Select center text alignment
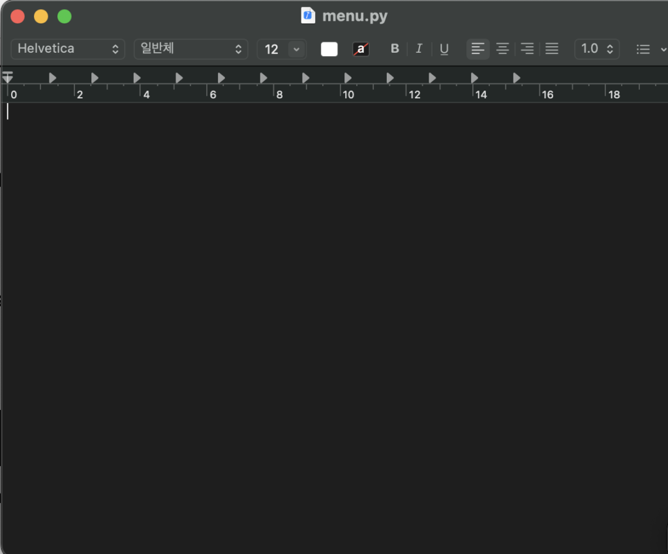Image resolution: width=668 pixels, height=554 pixels. coord(502,48)
